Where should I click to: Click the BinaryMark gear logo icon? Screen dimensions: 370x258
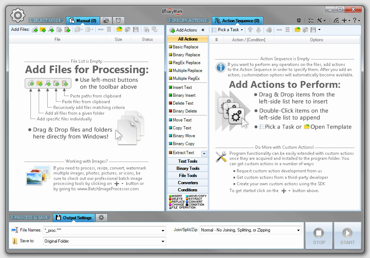point(18,15)
